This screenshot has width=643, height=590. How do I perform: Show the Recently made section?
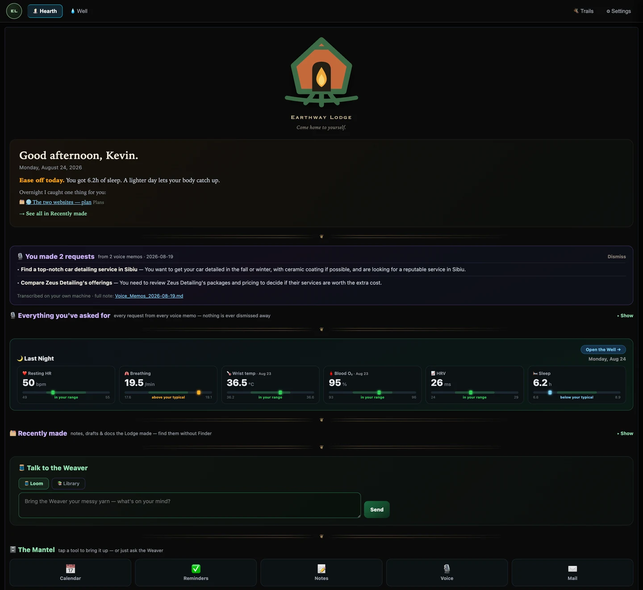pyautogui.click(x=625, y=434)
